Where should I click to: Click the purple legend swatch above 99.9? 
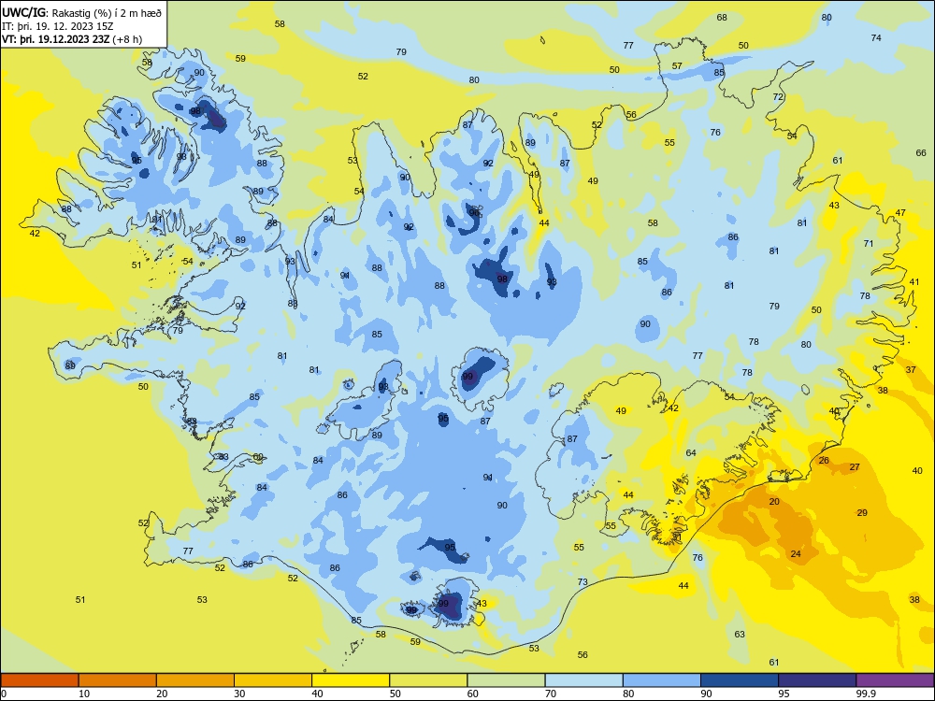(x=895, y=680)
